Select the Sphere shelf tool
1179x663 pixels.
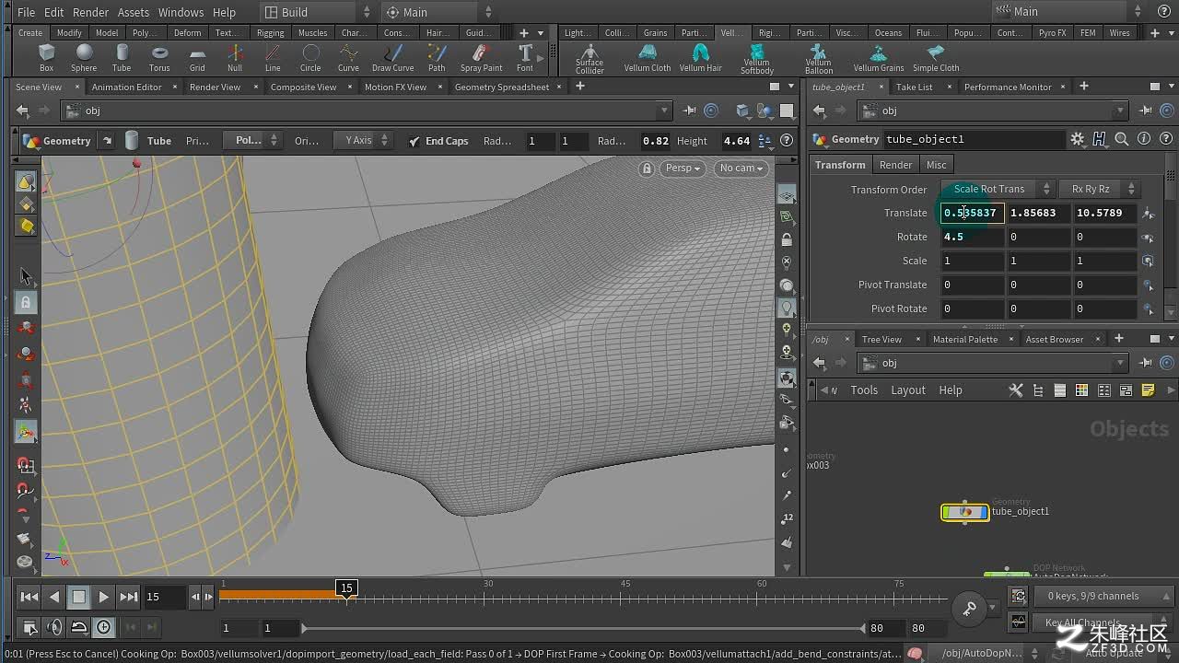click(x=84, y=58)
